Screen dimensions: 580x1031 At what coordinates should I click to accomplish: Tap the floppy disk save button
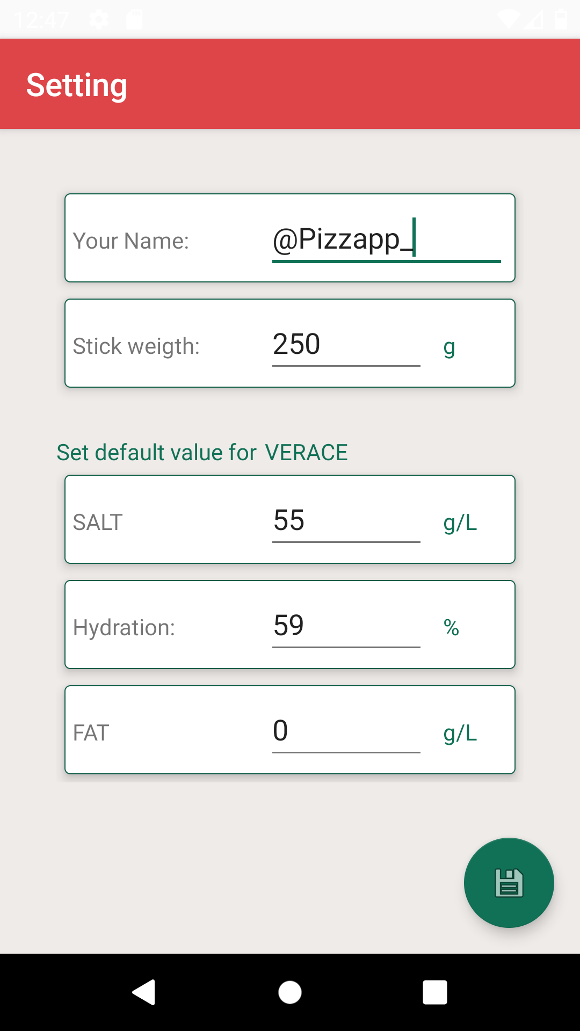[509, 883]
